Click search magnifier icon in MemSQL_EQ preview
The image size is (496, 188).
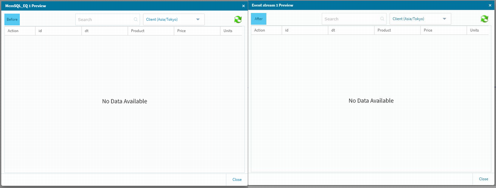point(136,19)
